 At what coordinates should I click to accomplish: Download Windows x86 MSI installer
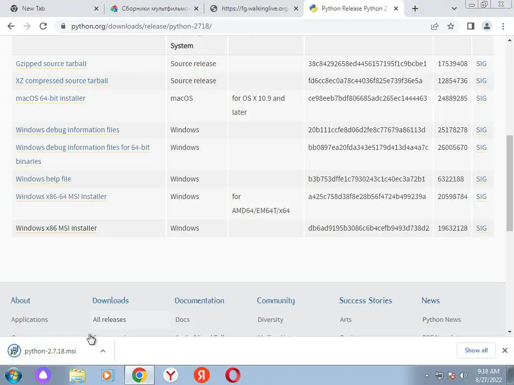pyautogui.click(x=56, y=228)
